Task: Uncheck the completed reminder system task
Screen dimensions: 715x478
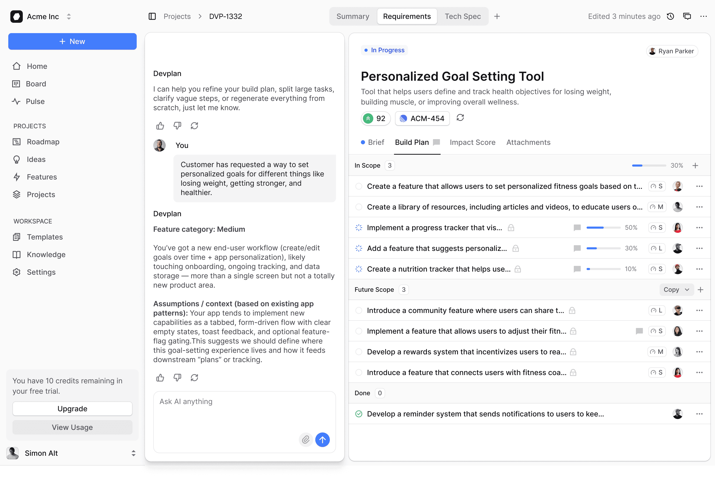Action: coord(359,414)
